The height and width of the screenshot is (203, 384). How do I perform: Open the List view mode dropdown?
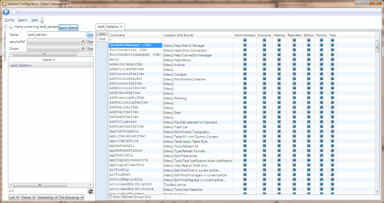pyautogui.click(x=14, y=197)
